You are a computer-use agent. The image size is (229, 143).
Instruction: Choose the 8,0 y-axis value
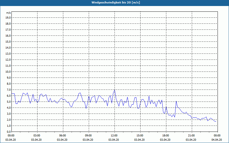coord(9,84)
